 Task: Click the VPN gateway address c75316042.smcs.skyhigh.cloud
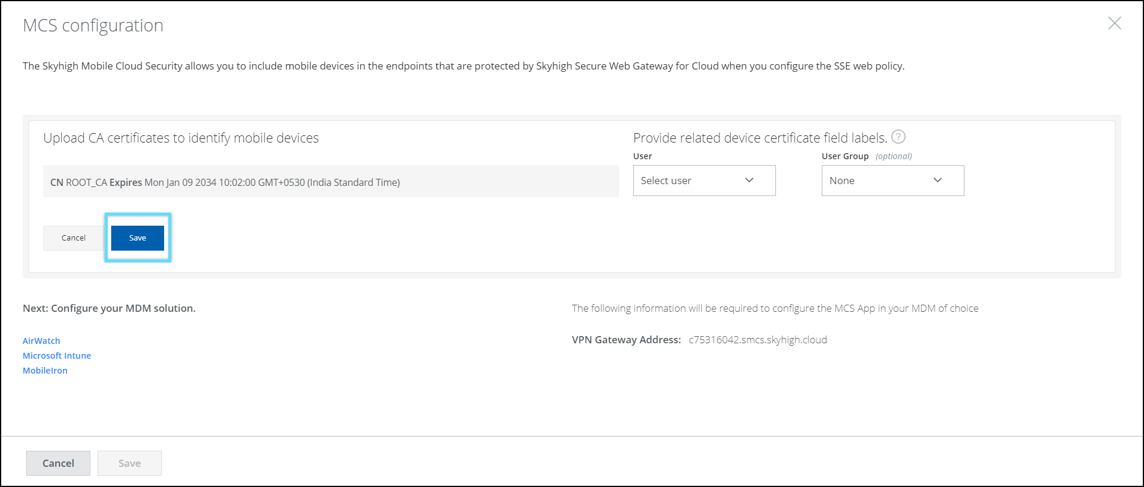point(758,340)
